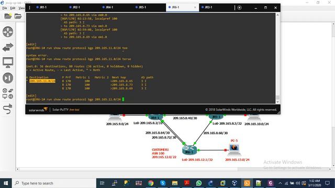Open Windows Task View
The height and width of the screenshot is (188, 335).
click(102, 183)
